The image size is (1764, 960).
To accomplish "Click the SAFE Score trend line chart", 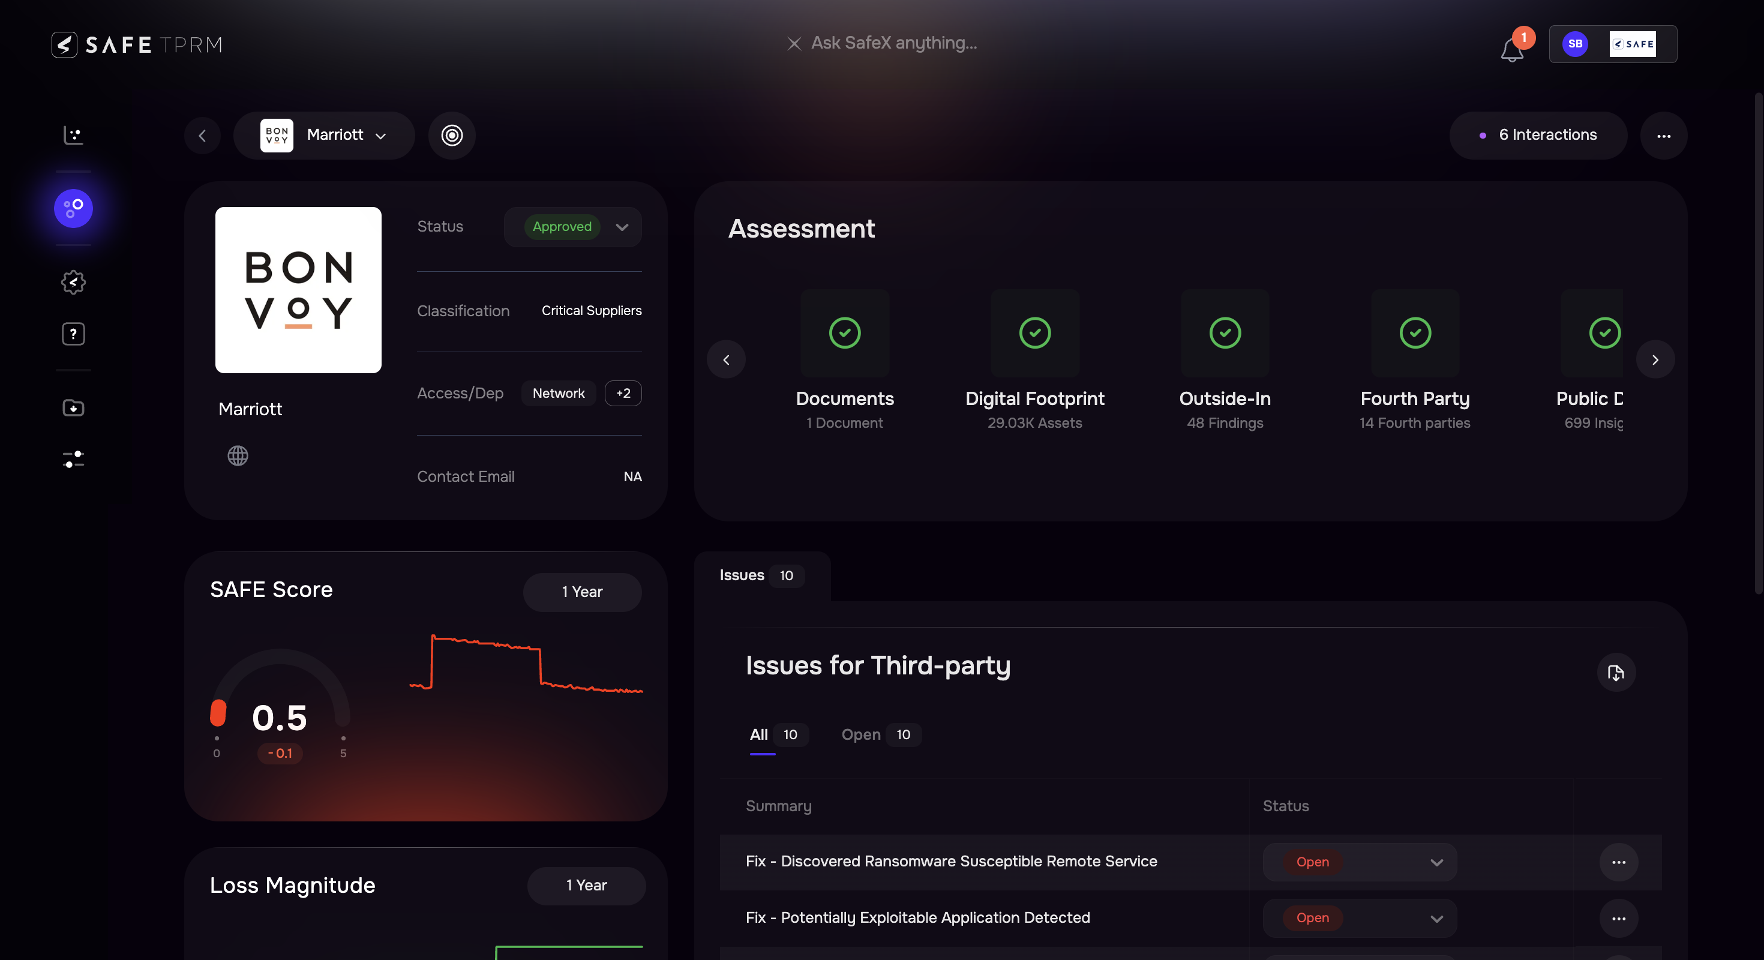I will pos(526,664).
